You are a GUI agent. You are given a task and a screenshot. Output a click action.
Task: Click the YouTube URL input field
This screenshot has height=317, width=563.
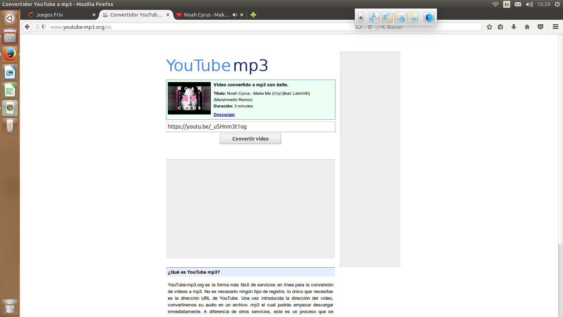(x=251, y=127)
